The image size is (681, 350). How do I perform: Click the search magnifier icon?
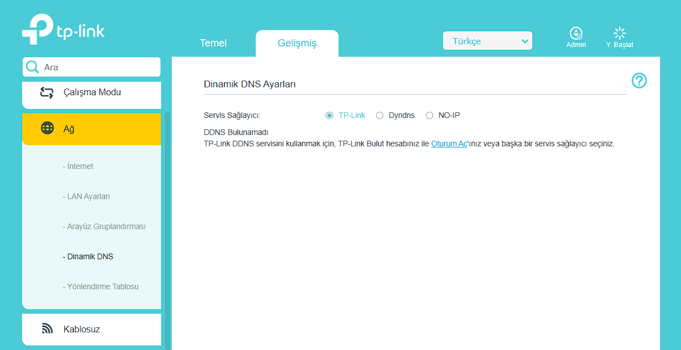pyautogui.click(x=32, y=67)
